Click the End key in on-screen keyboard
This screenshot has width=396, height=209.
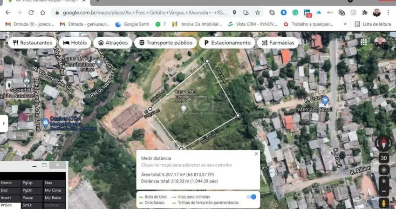10,190
